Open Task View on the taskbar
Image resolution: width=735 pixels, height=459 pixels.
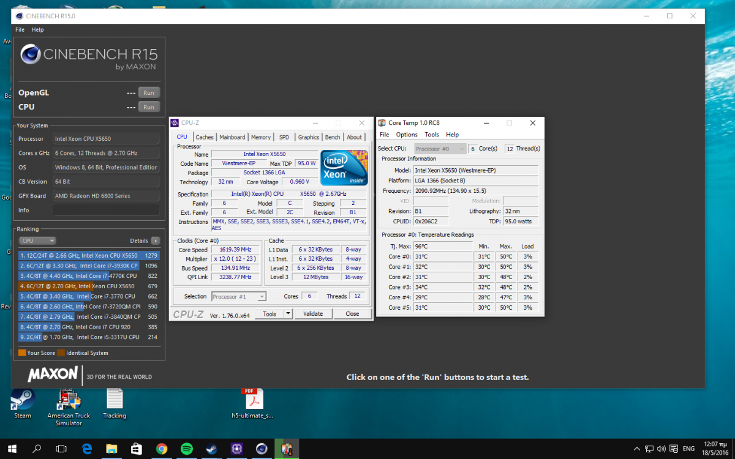tap(61, 449)
